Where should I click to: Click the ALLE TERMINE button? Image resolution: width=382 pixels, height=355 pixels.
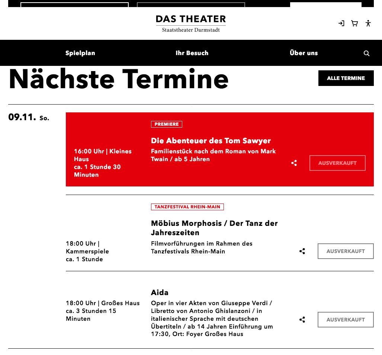pyautogui.click(x=346, y=78)
